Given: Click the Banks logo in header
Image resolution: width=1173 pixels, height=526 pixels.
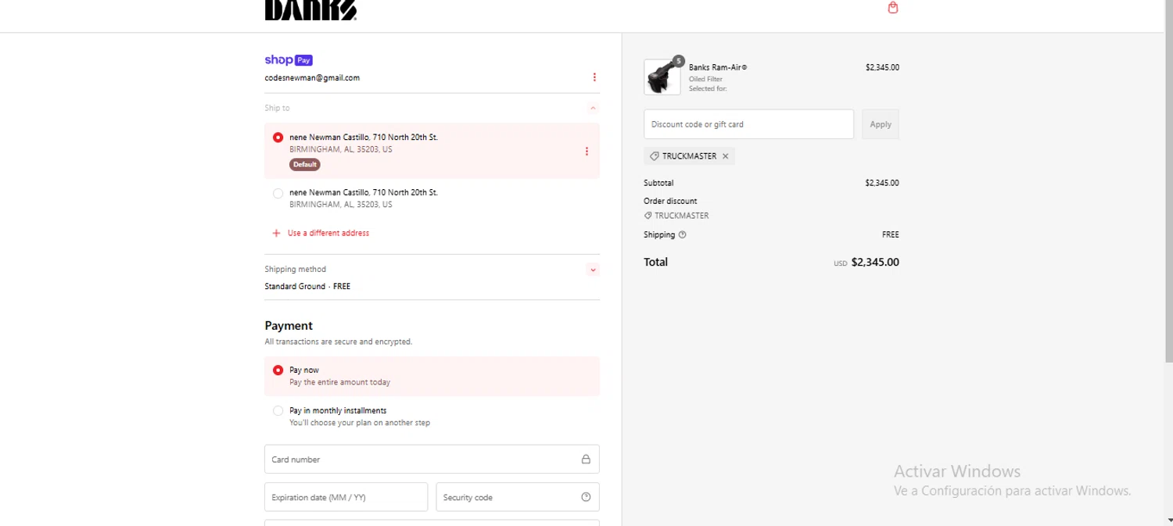Looking at the screenshot, I should point(310,10).
